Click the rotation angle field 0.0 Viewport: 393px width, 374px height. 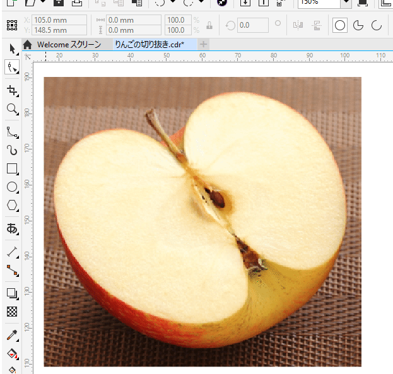(252, 25)
